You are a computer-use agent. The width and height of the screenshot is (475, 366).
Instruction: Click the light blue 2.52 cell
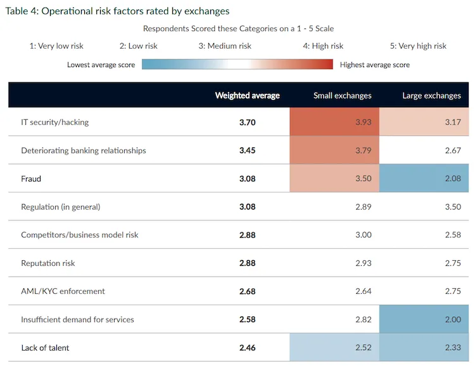(334, 347)
